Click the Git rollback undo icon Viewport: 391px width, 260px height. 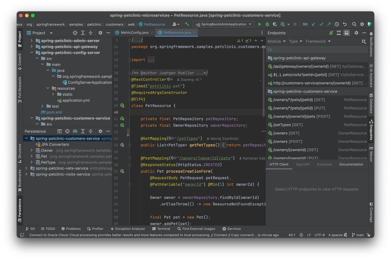tap(345, 24)
